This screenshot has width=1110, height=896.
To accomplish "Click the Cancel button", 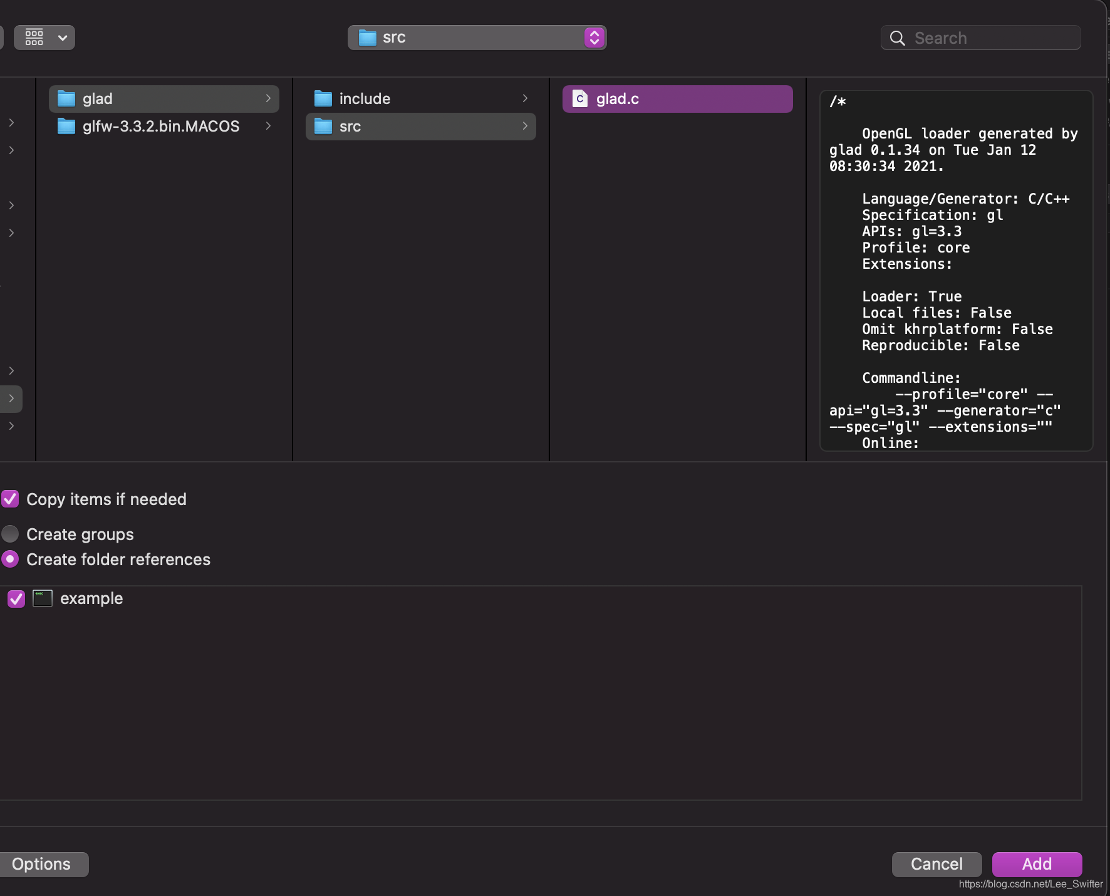I will click(936, 865).
